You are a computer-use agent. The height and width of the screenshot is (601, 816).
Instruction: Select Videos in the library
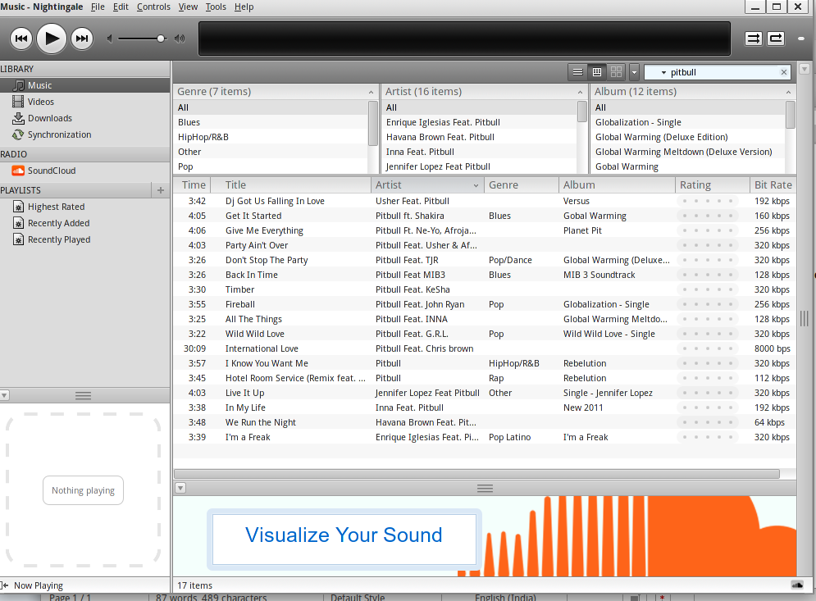tap(84, 102)
